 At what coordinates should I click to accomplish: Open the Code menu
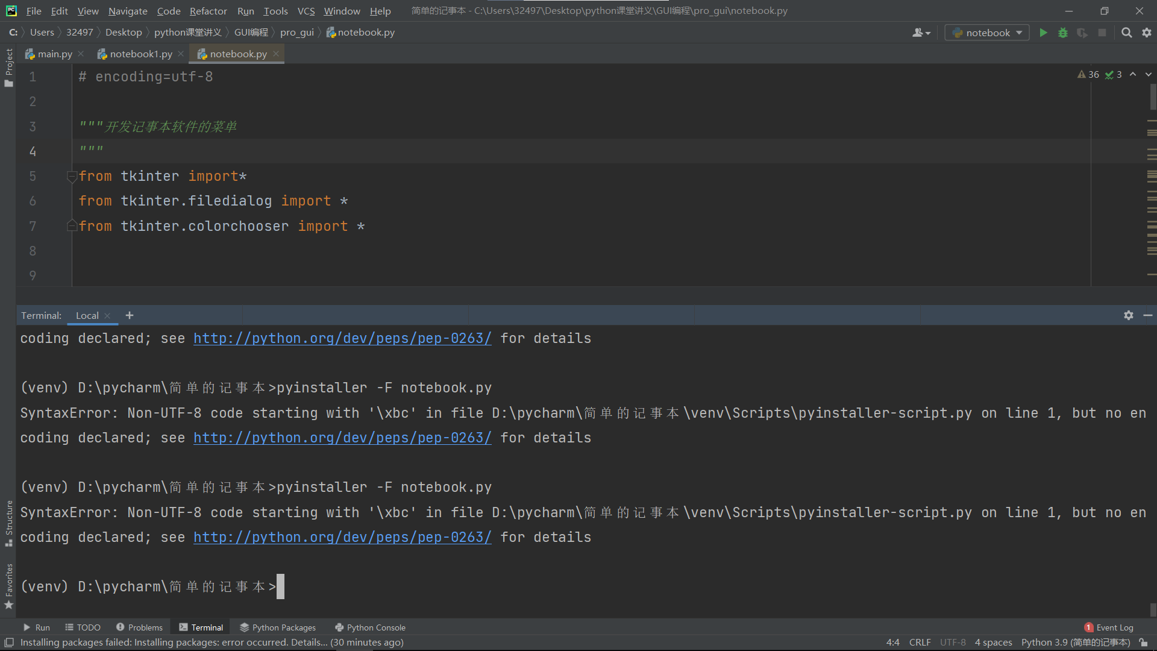(169, 11)
